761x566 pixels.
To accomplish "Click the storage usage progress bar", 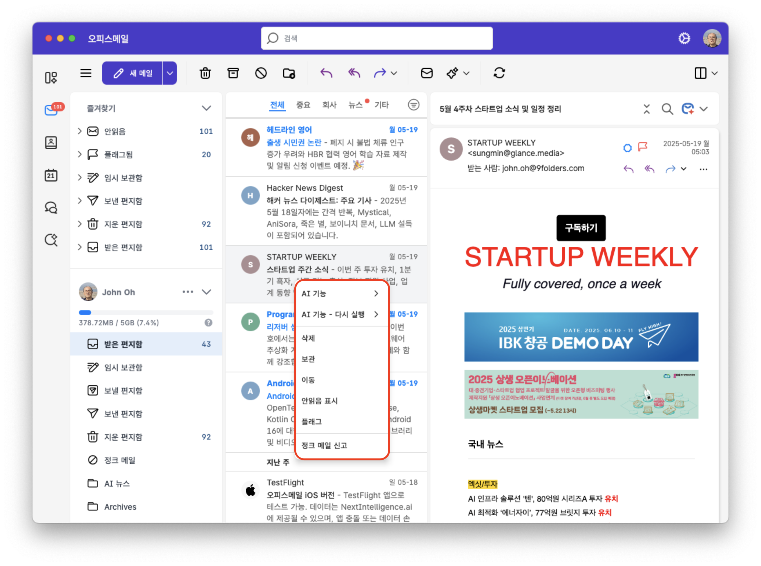I will (146, 313).
